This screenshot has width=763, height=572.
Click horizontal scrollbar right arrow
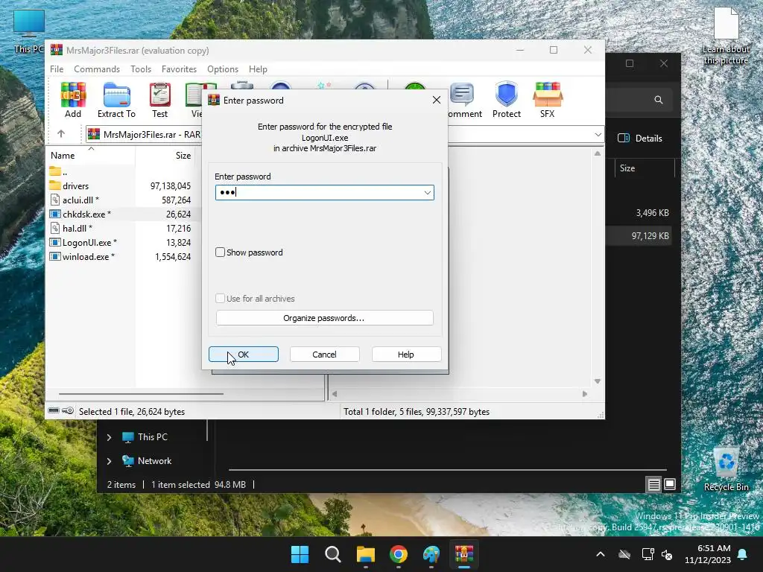click(584, 394)
